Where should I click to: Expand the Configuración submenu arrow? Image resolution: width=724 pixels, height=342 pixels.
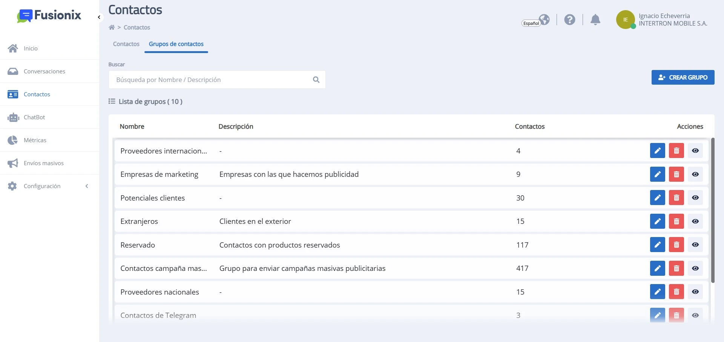(87, 186)
